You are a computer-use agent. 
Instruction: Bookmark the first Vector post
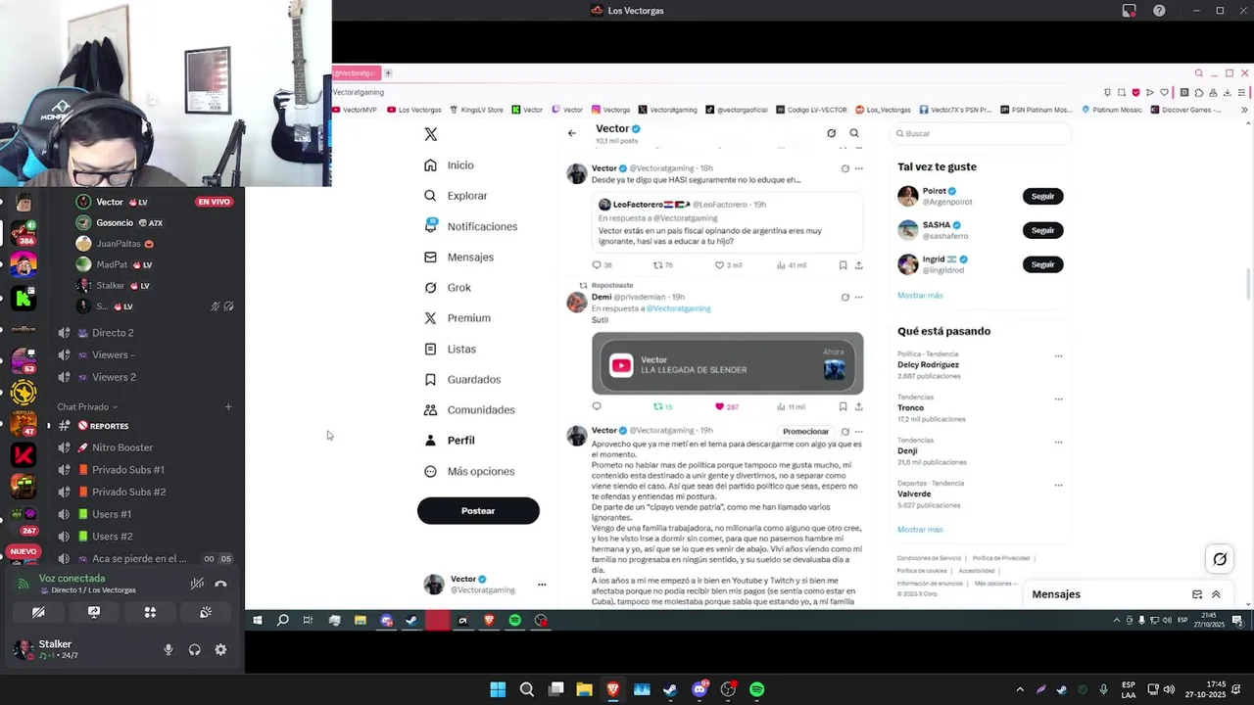(x=843, y=265)
